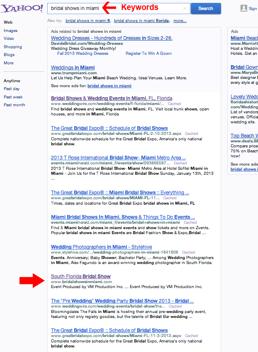Try 'bridal shows in miami florida' suggestion
This screenshot has width=258, height=352.
[141, 21]
